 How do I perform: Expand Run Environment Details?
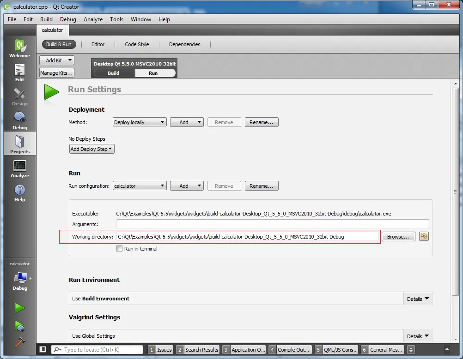(x=418, y=299)
